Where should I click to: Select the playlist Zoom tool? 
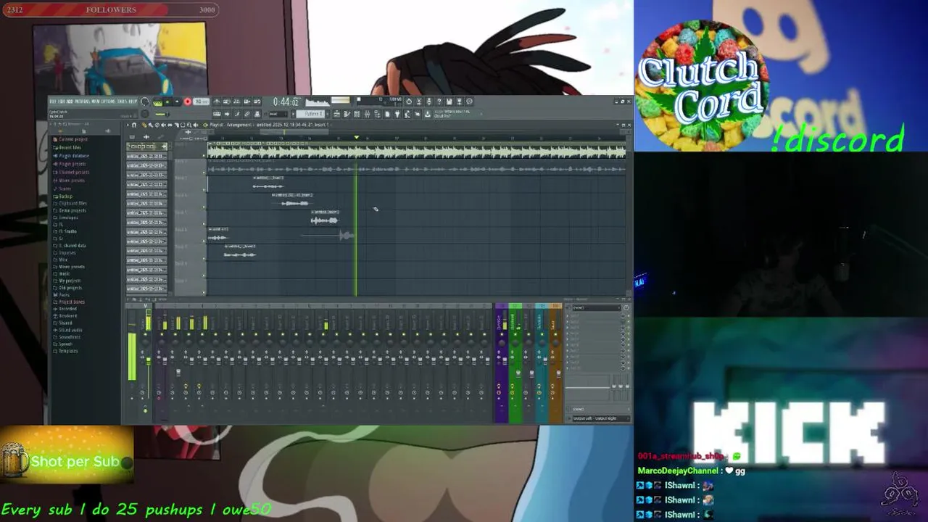click(189, 125)
